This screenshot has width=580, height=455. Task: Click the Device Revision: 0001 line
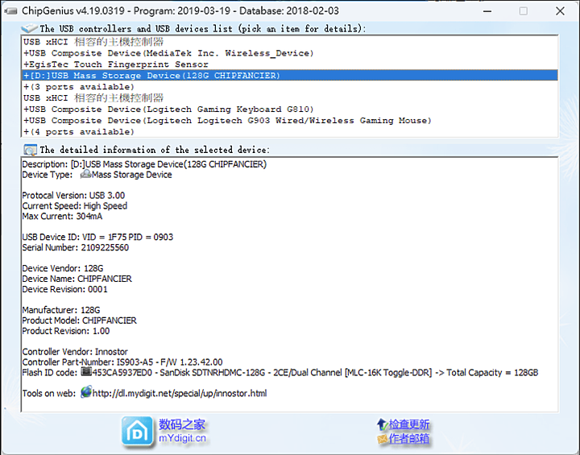click(64, 289)
